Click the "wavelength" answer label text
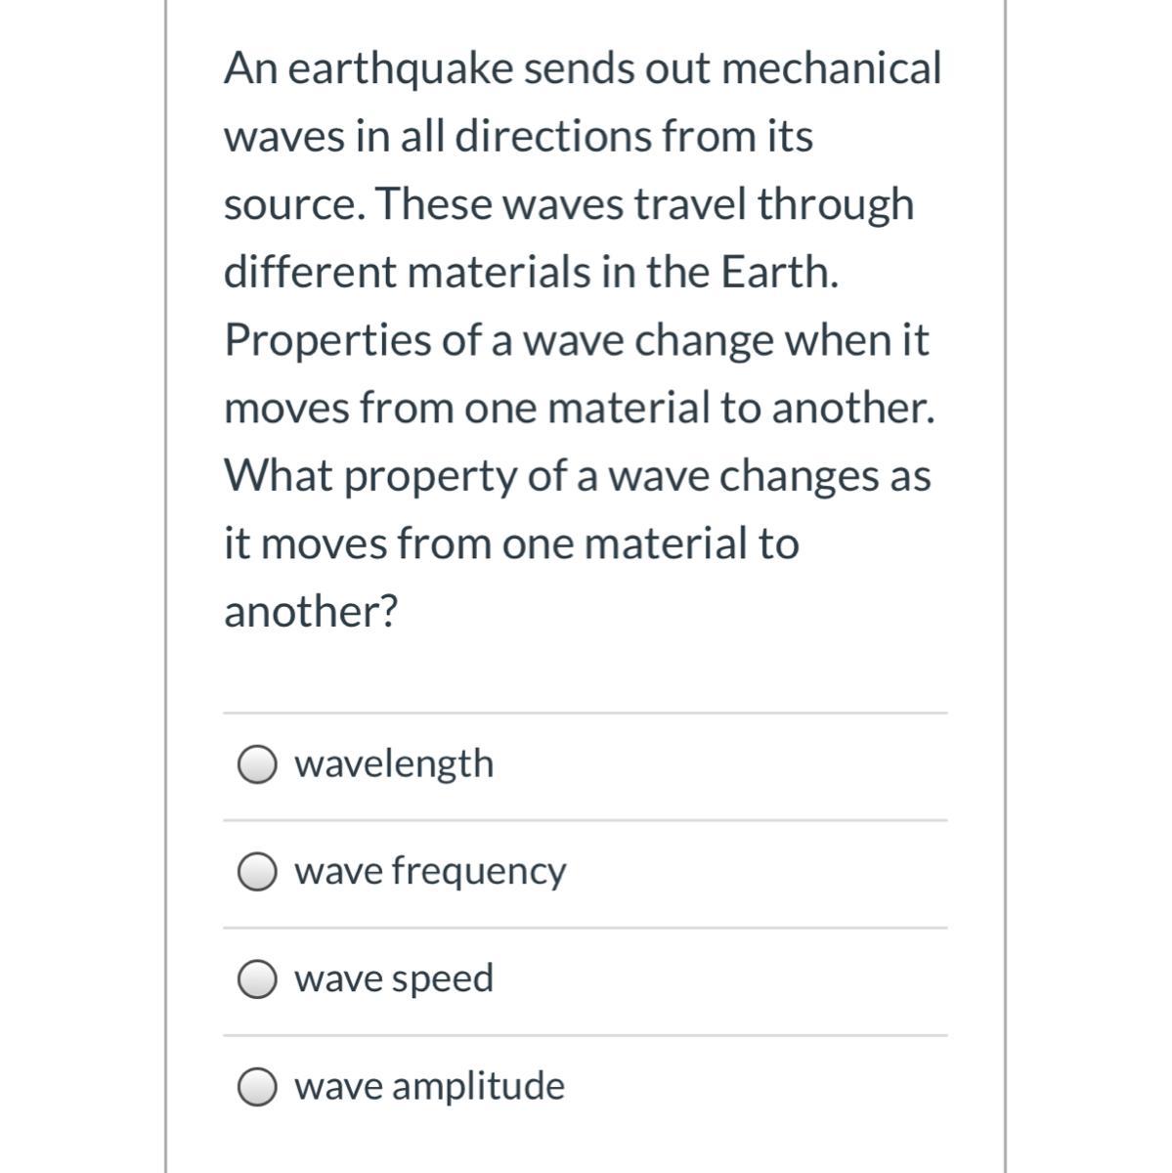The width and height of the screenshot is (1172, 1173). (394, 763)
